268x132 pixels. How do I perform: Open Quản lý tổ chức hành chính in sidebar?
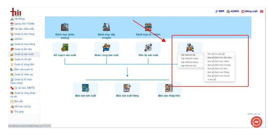click(24, 81)
